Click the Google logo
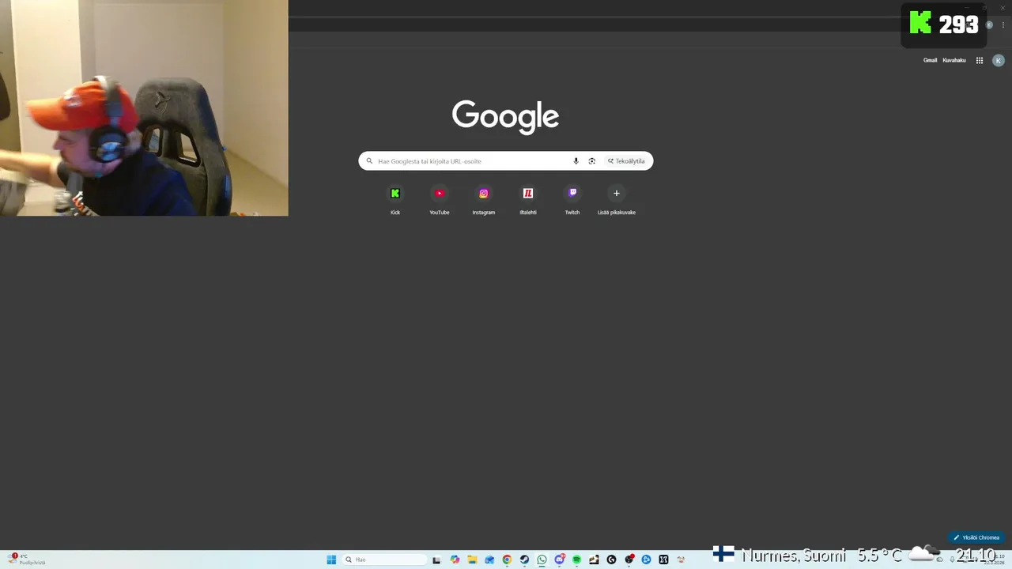 (x=506, y=117)
